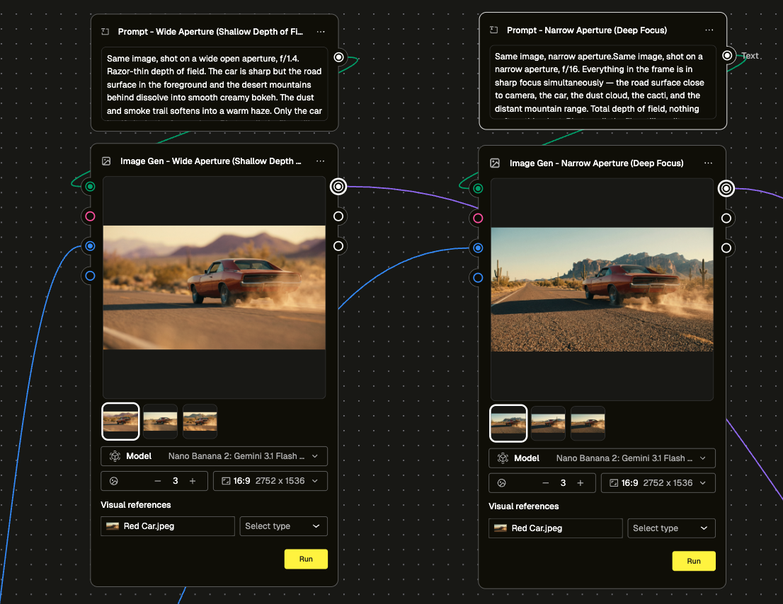Run the Wide Aperture image generation
This screenshot has width=783, height=604.
point(306,559)
